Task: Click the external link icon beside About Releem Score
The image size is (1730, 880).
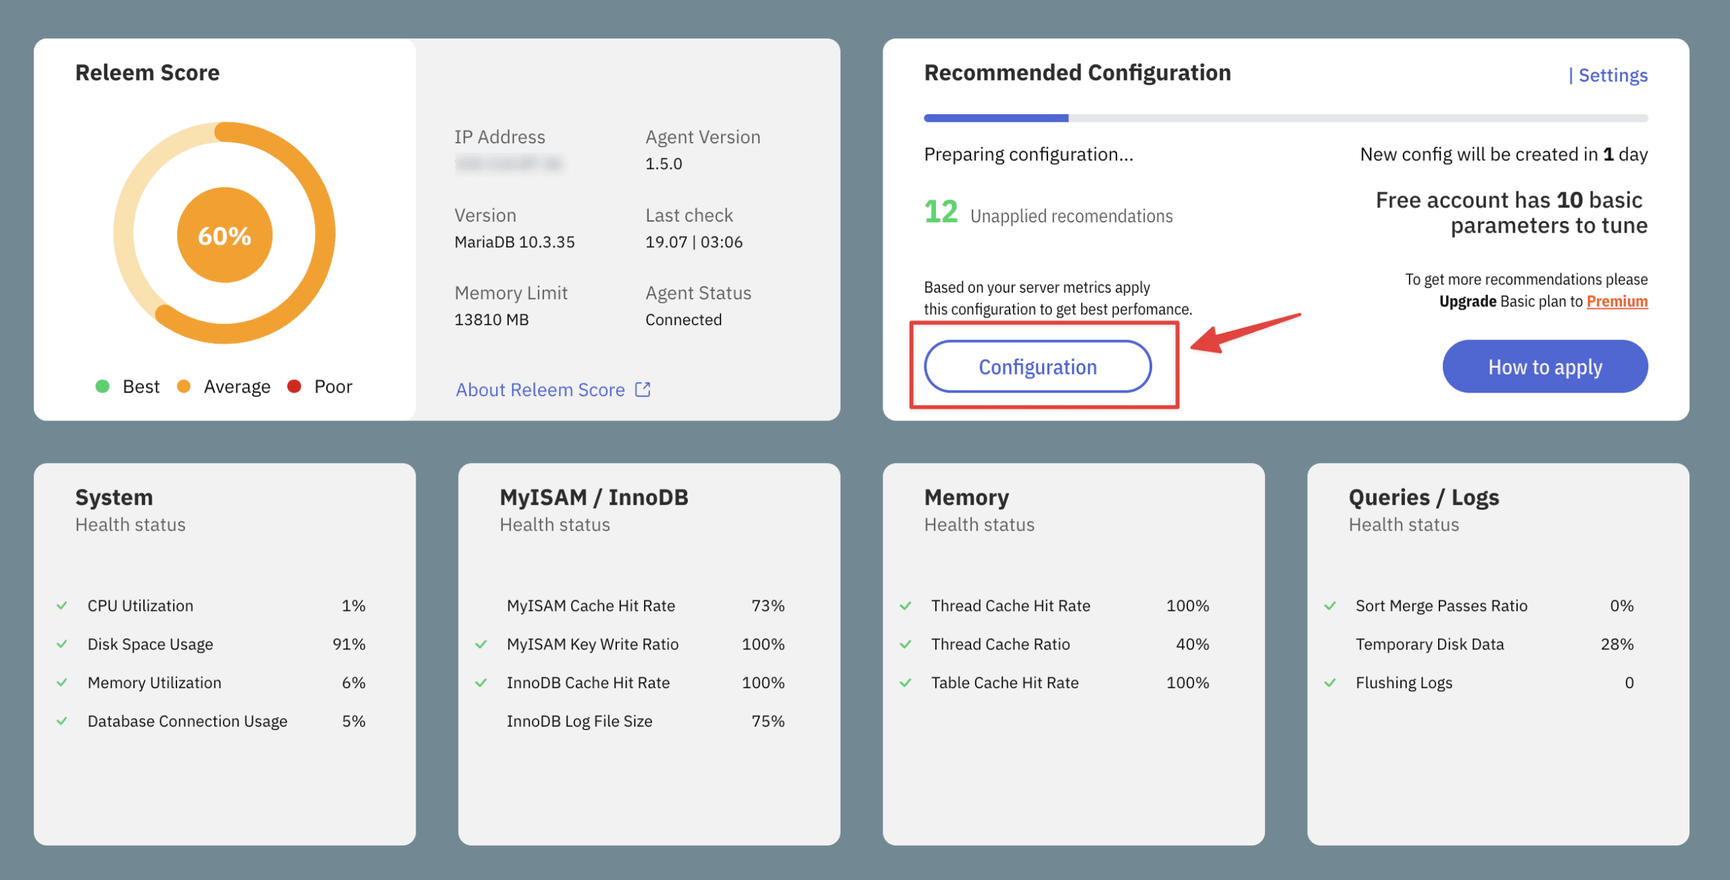Action: 643,389
